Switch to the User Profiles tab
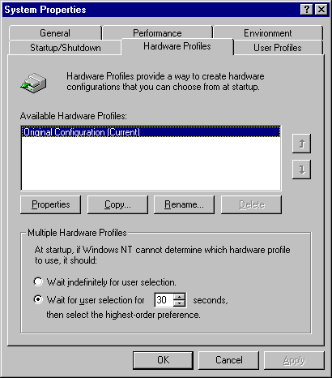The image size is (332, 378). pos(278,48)
